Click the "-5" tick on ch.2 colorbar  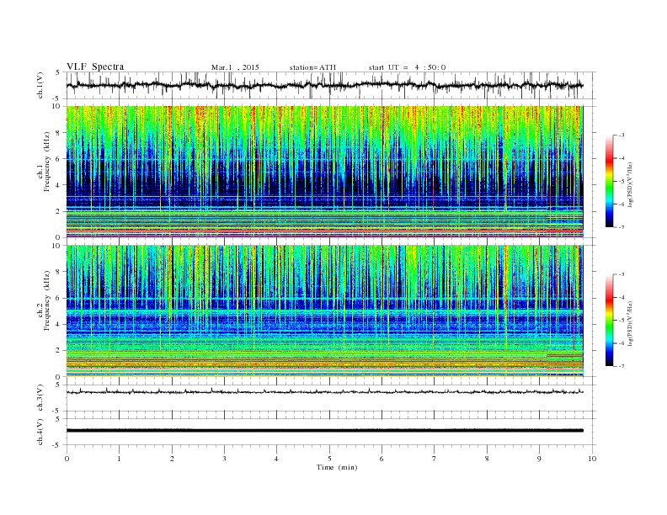coord(621,321)
